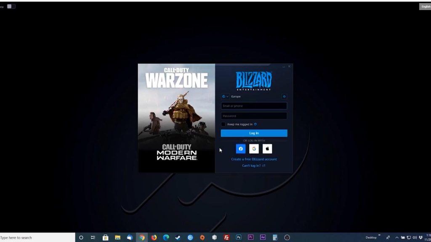Focus the Password field
The height and width of the screenshot is (242, 431).
[x=254, y=116]
